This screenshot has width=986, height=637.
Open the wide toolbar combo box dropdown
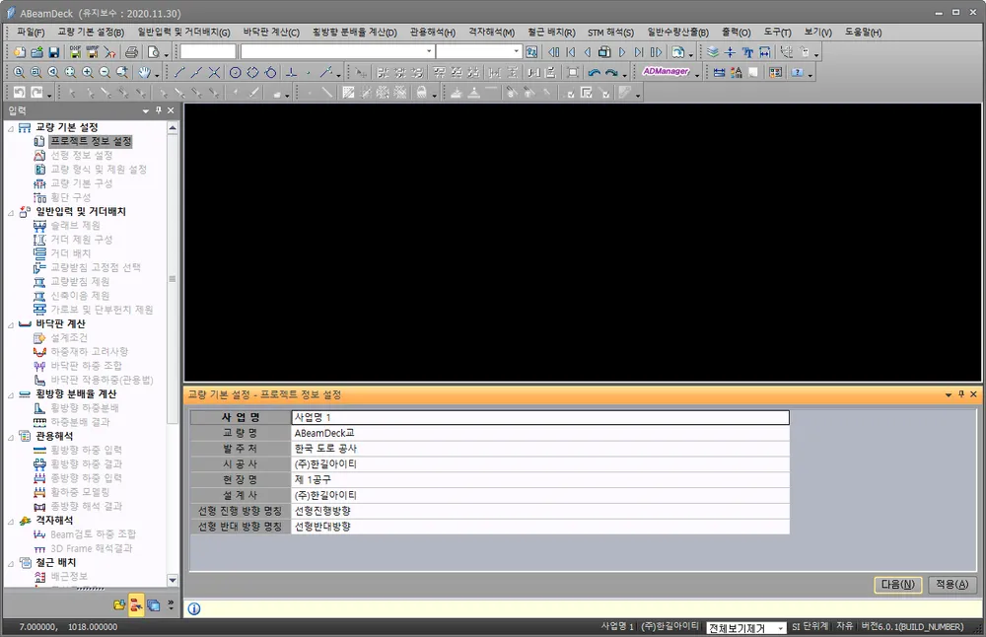tap(429, 51)
